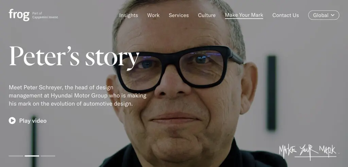
Task: Open the Services navigation item
Action: [x=179, y=15]
